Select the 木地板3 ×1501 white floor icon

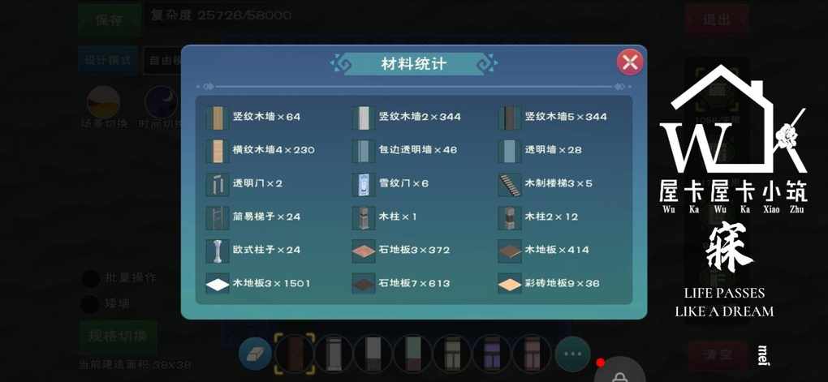(x=217, y=284)
